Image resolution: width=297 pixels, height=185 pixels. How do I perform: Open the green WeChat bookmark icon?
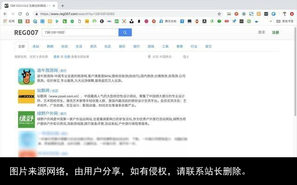pos(219,21)
